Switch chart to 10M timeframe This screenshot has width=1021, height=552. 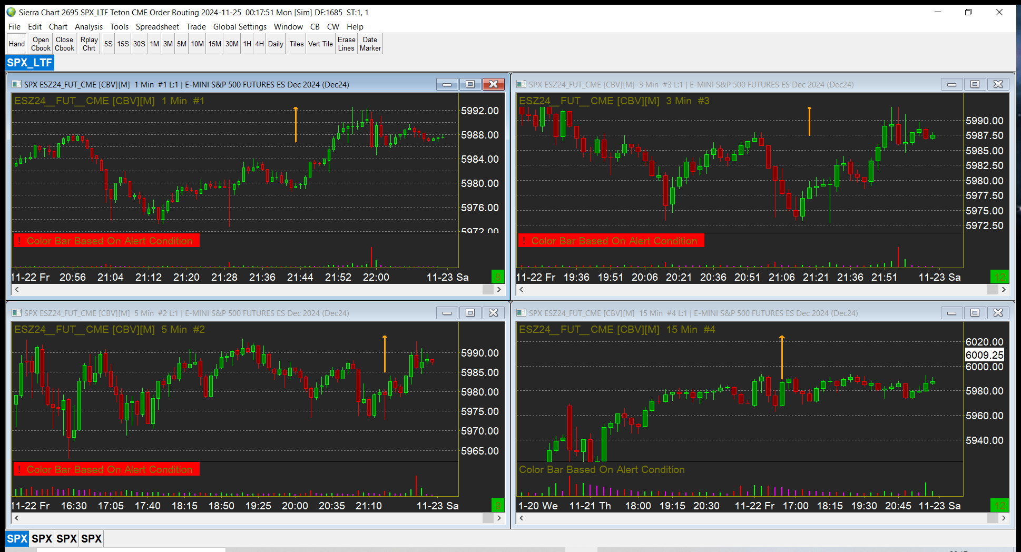tap(197, 44)
